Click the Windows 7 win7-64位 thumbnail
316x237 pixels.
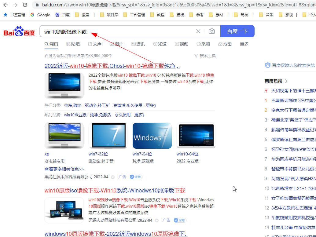tap(152, 136)
